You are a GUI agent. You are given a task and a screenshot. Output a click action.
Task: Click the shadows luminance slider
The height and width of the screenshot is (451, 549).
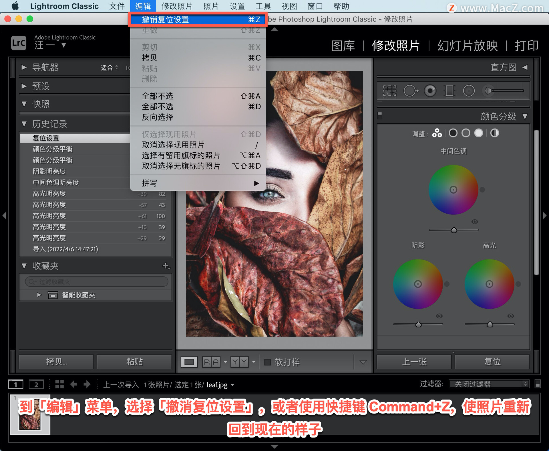pos(418,324)
